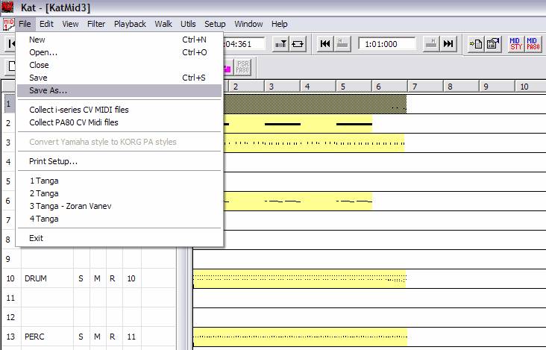Open the Utils menu
This screenshot has width=546, height=350.
tap(188, 24)
